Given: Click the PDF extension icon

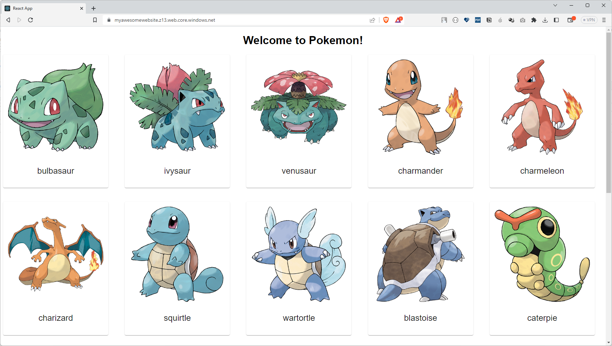Looking at the screenshot, I should click(x=478, y=20).
